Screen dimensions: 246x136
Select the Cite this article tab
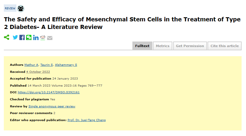coord(225,46)
